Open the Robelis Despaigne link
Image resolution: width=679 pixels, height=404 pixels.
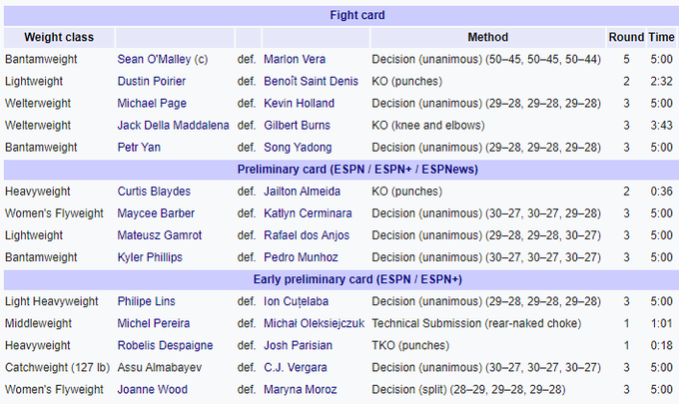(166, 344)
